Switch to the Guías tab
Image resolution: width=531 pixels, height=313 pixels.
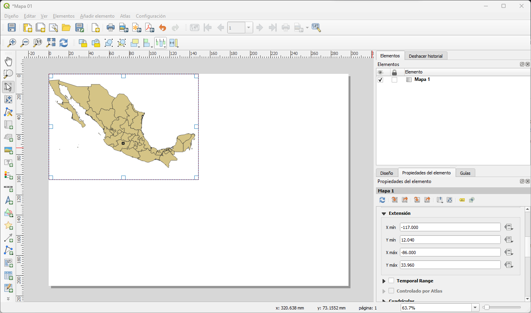465,173
